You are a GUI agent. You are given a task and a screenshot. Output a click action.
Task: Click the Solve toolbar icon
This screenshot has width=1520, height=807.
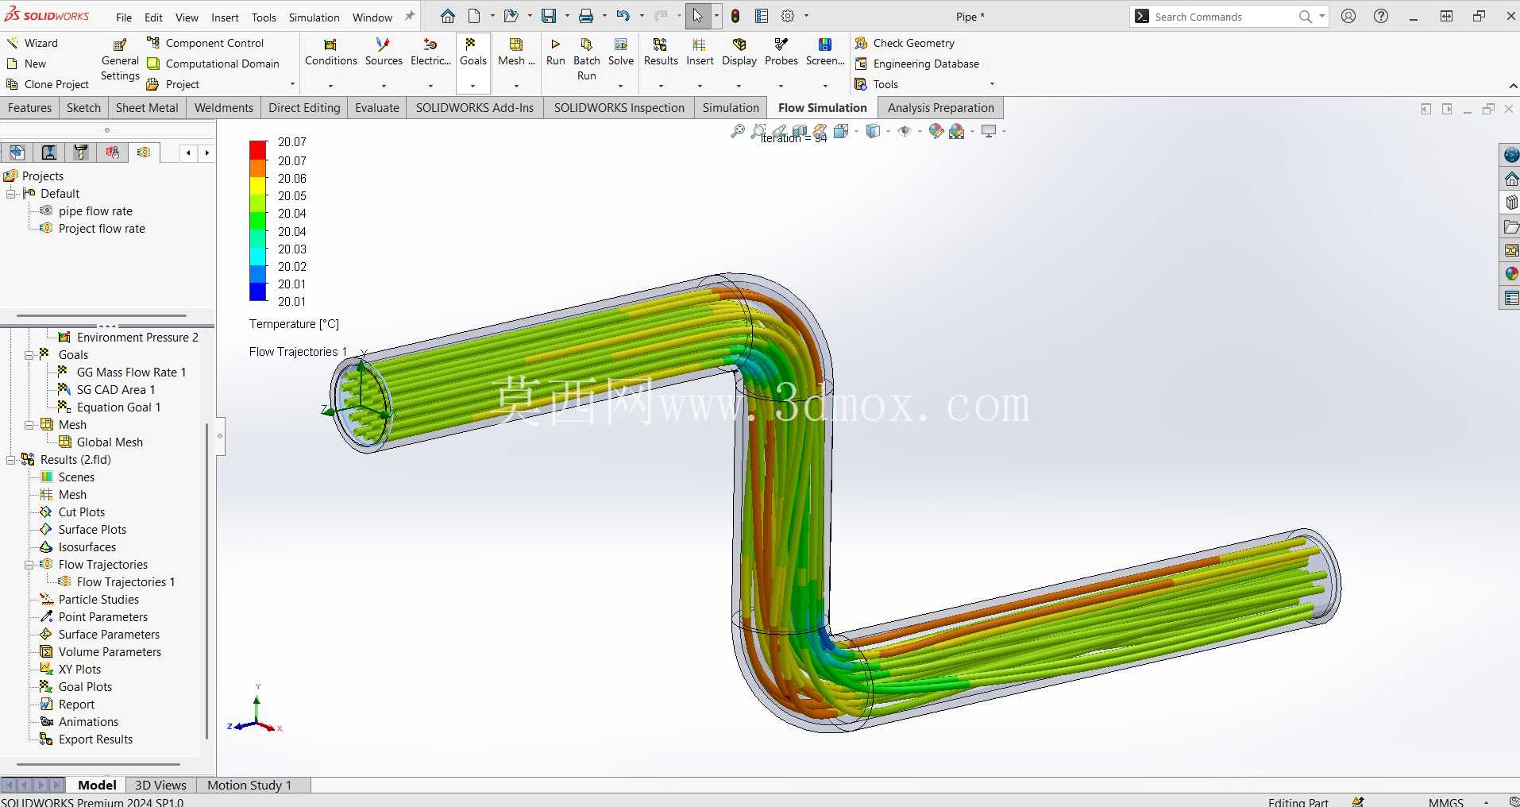tap(621, 44)
